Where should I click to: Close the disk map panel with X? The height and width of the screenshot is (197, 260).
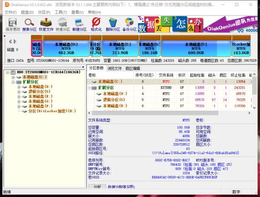5,36
